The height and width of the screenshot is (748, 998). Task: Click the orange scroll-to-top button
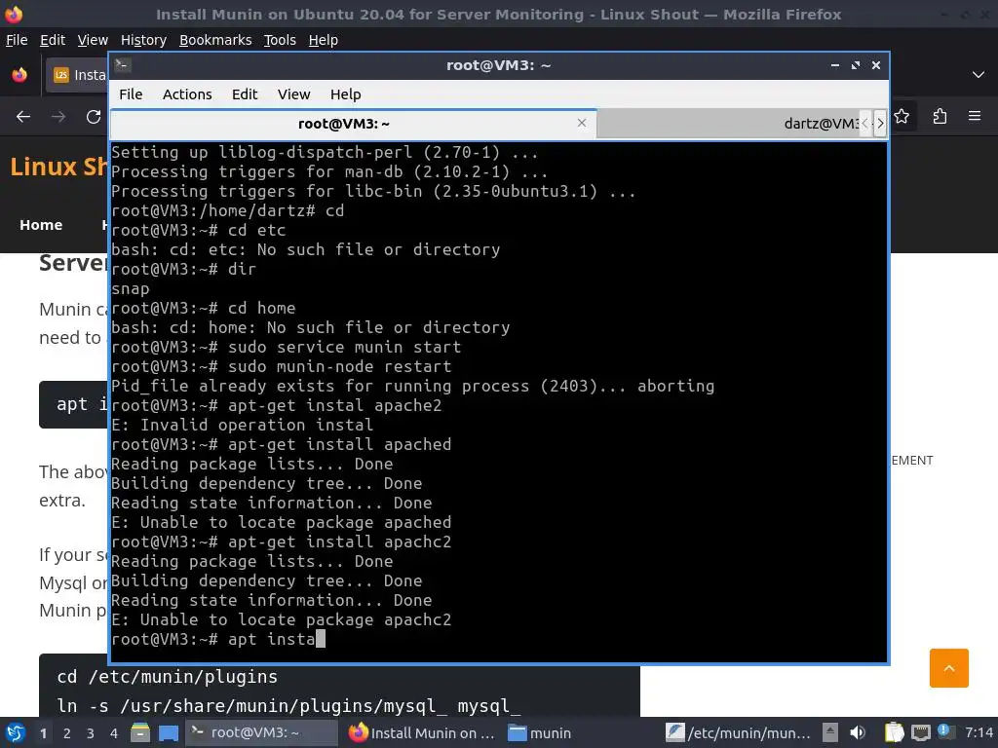[948, 668]
